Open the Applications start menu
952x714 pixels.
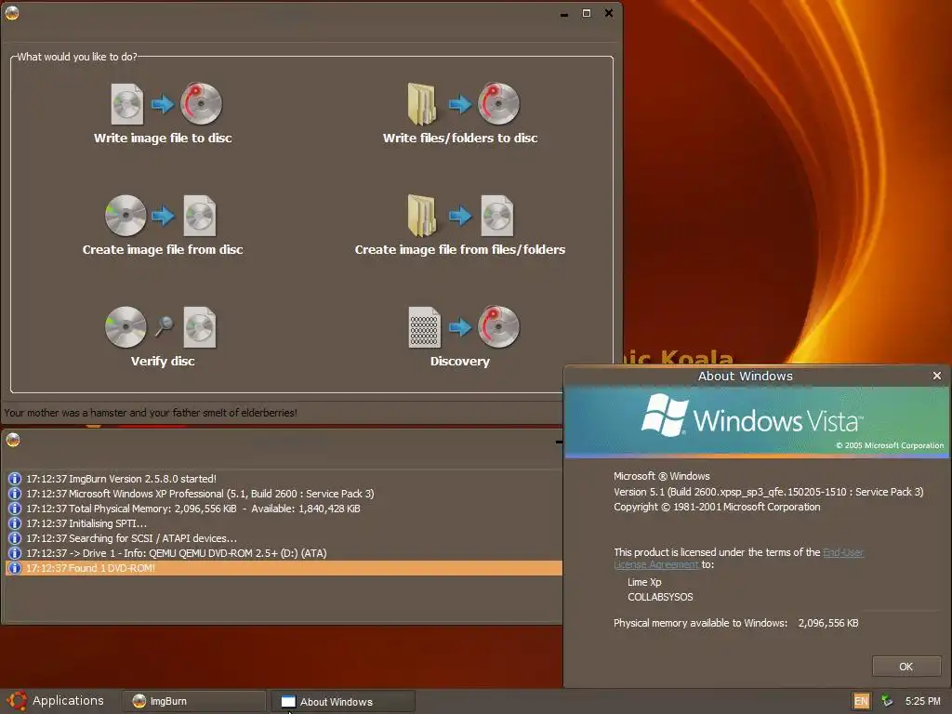click(55, 701)
